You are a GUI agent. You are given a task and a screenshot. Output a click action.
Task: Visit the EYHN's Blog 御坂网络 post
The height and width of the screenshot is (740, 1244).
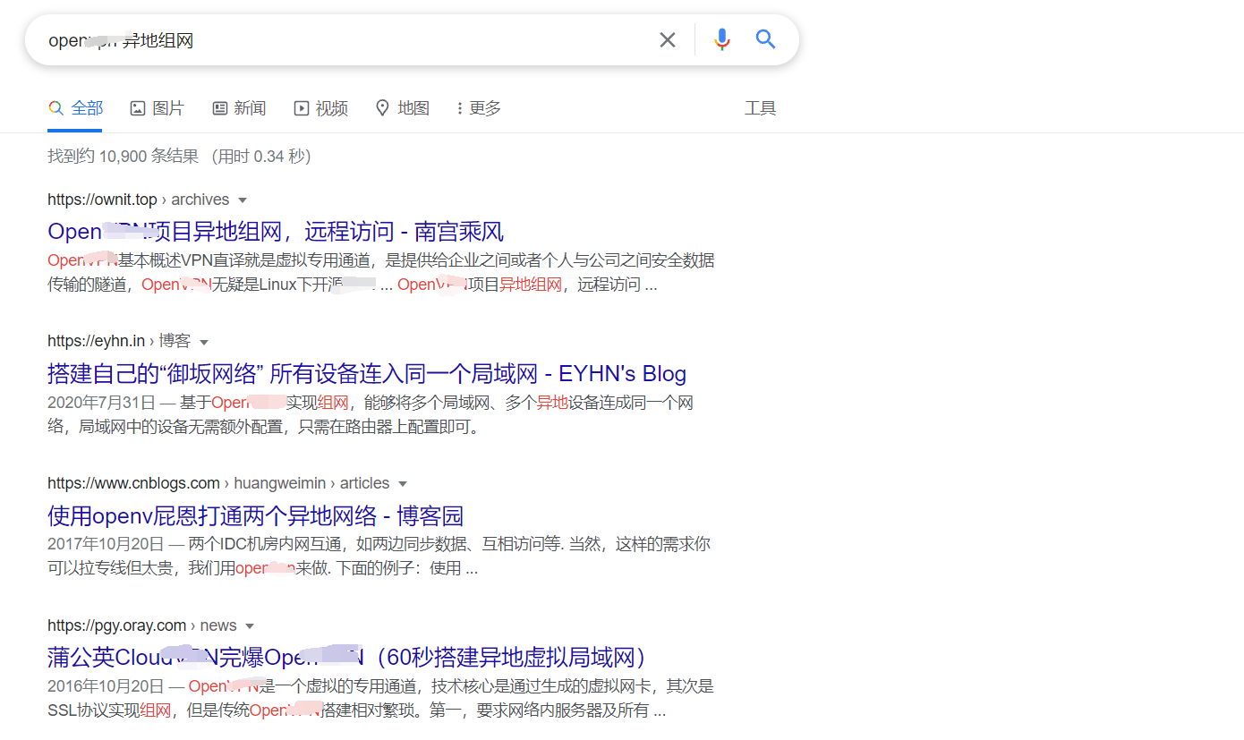(x=367, y=372)
